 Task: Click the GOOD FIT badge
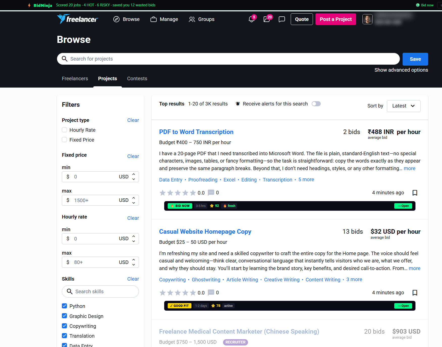tap(180, 306)
